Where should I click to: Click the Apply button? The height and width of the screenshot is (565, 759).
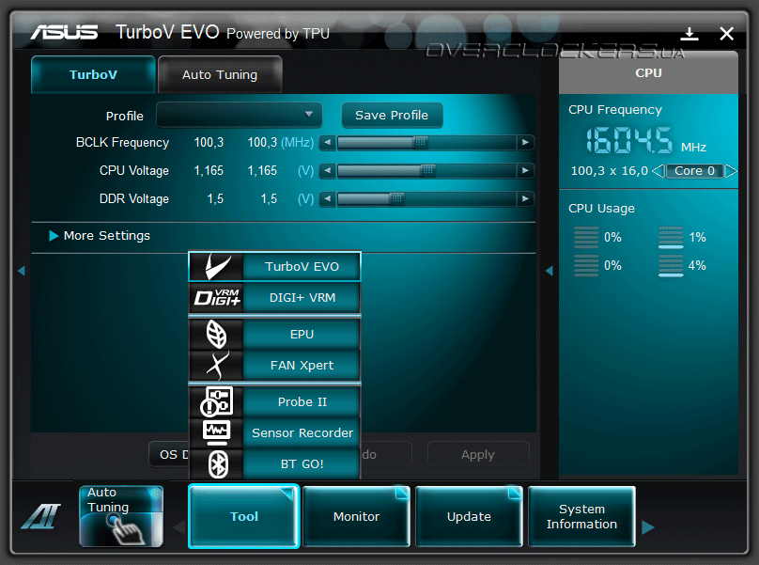[x=478, y=454]
